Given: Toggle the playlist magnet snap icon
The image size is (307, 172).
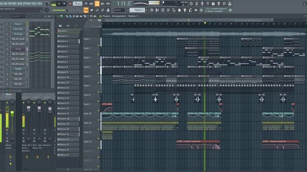Looking at the screenshot, I should [61, 16].
